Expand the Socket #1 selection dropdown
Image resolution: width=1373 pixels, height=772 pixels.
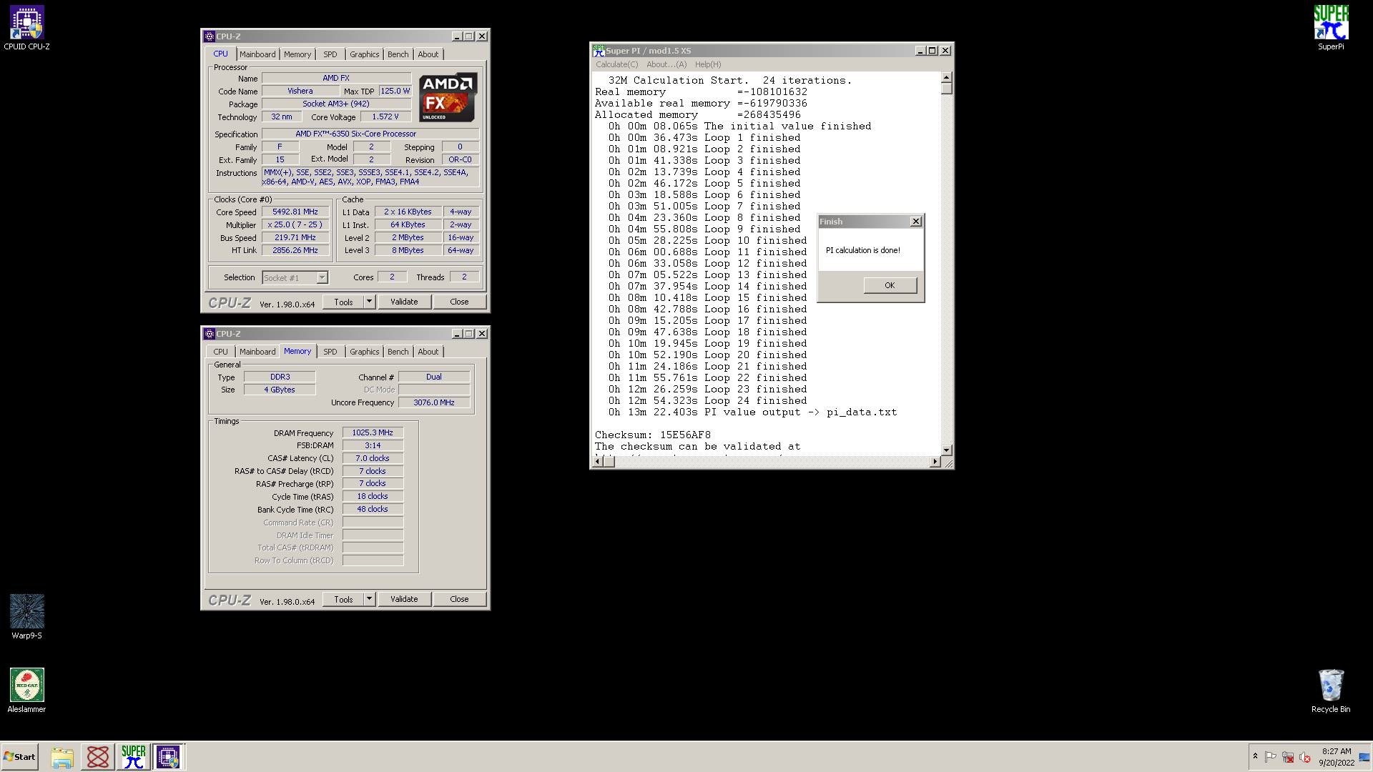click(x=323, y=277)
